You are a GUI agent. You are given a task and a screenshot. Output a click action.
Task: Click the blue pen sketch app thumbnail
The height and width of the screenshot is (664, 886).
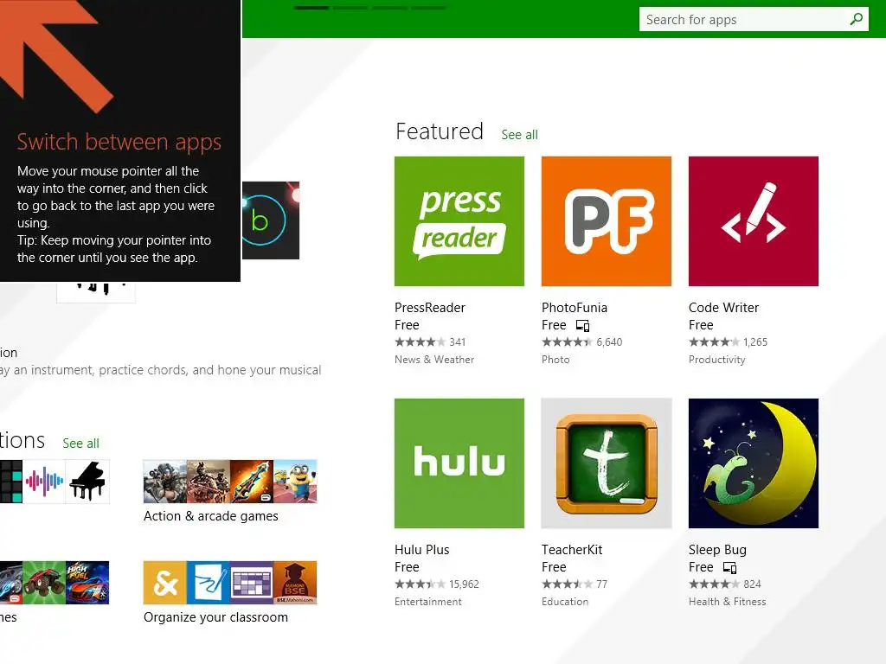pyautogui.click(x=209, y=583)
